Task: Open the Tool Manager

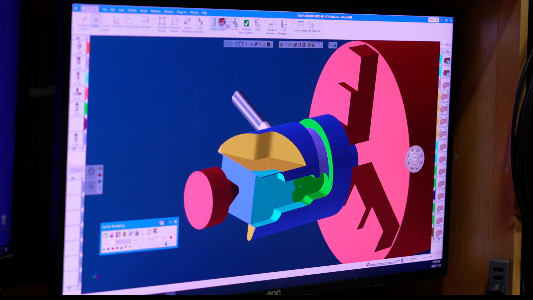Action: click(283, 27)
